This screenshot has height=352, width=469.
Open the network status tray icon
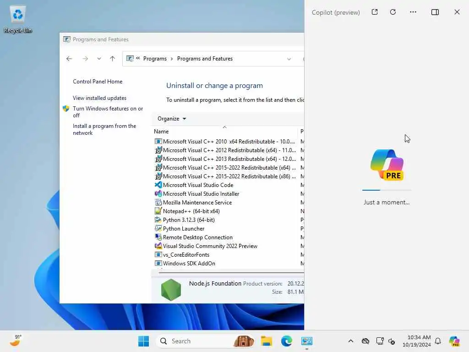pos(380,341)
